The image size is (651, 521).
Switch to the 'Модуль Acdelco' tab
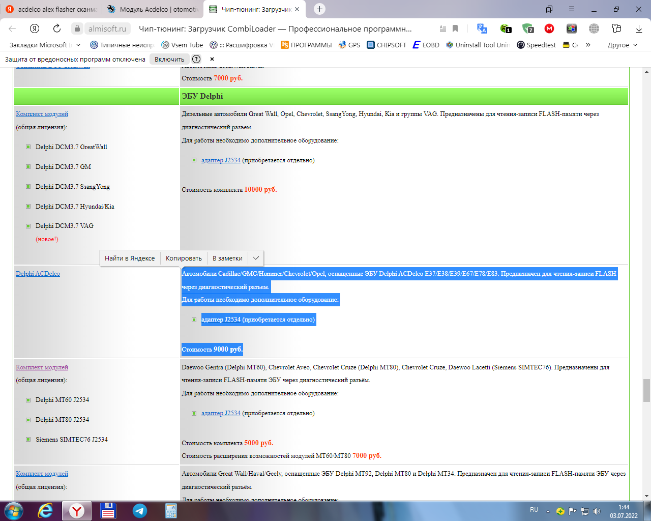tap(153, 9)
